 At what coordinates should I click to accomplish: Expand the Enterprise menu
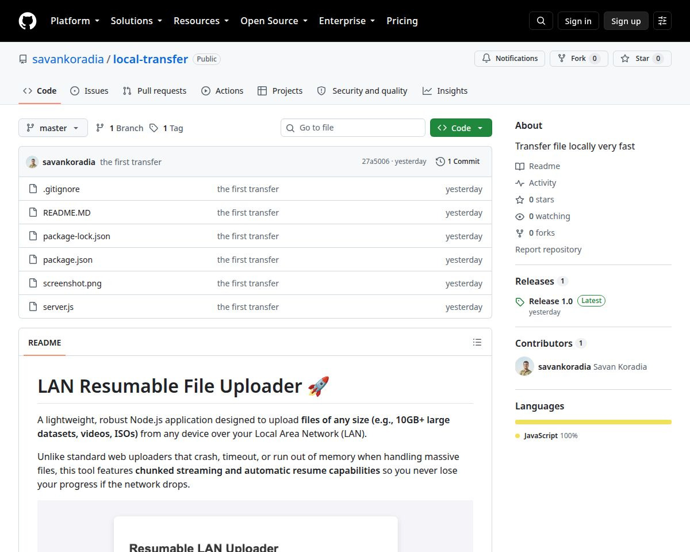(347, 21)
